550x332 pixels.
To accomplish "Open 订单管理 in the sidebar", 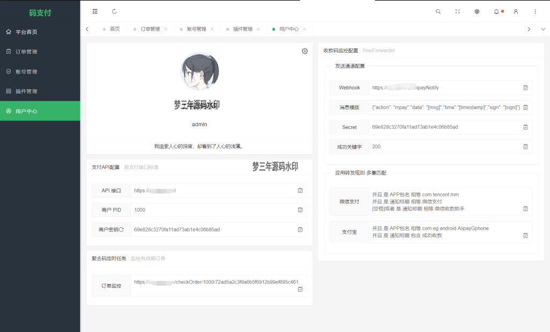I will 40,52.
